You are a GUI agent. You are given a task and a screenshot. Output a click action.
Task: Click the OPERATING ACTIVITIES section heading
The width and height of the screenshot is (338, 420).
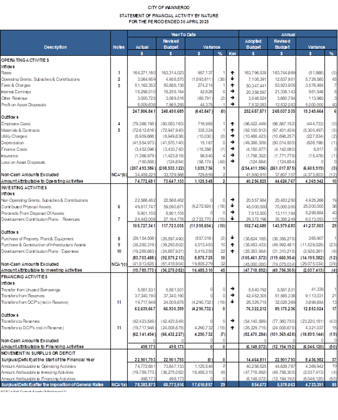click(26, 59)
